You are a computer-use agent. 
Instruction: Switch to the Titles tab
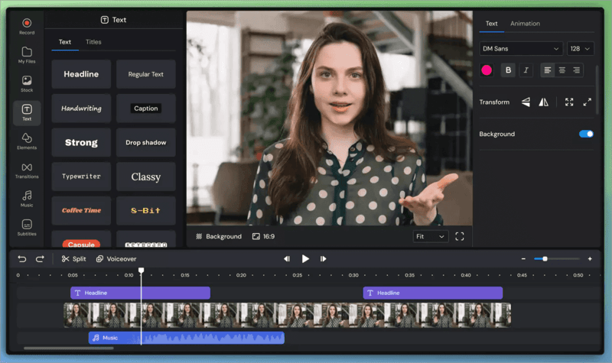point(93,42)
